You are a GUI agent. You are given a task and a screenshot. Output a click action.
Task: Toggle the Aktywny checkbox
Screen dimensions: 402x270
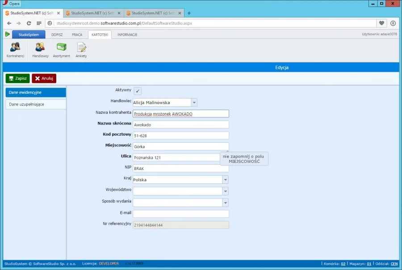coord(138,91)
